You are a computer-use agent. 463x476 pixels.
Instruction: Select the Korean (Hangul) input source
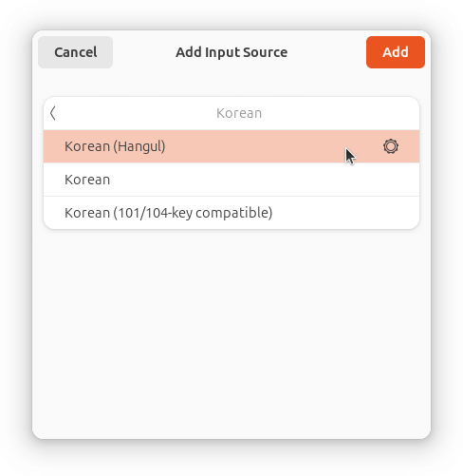pos(231,146)
